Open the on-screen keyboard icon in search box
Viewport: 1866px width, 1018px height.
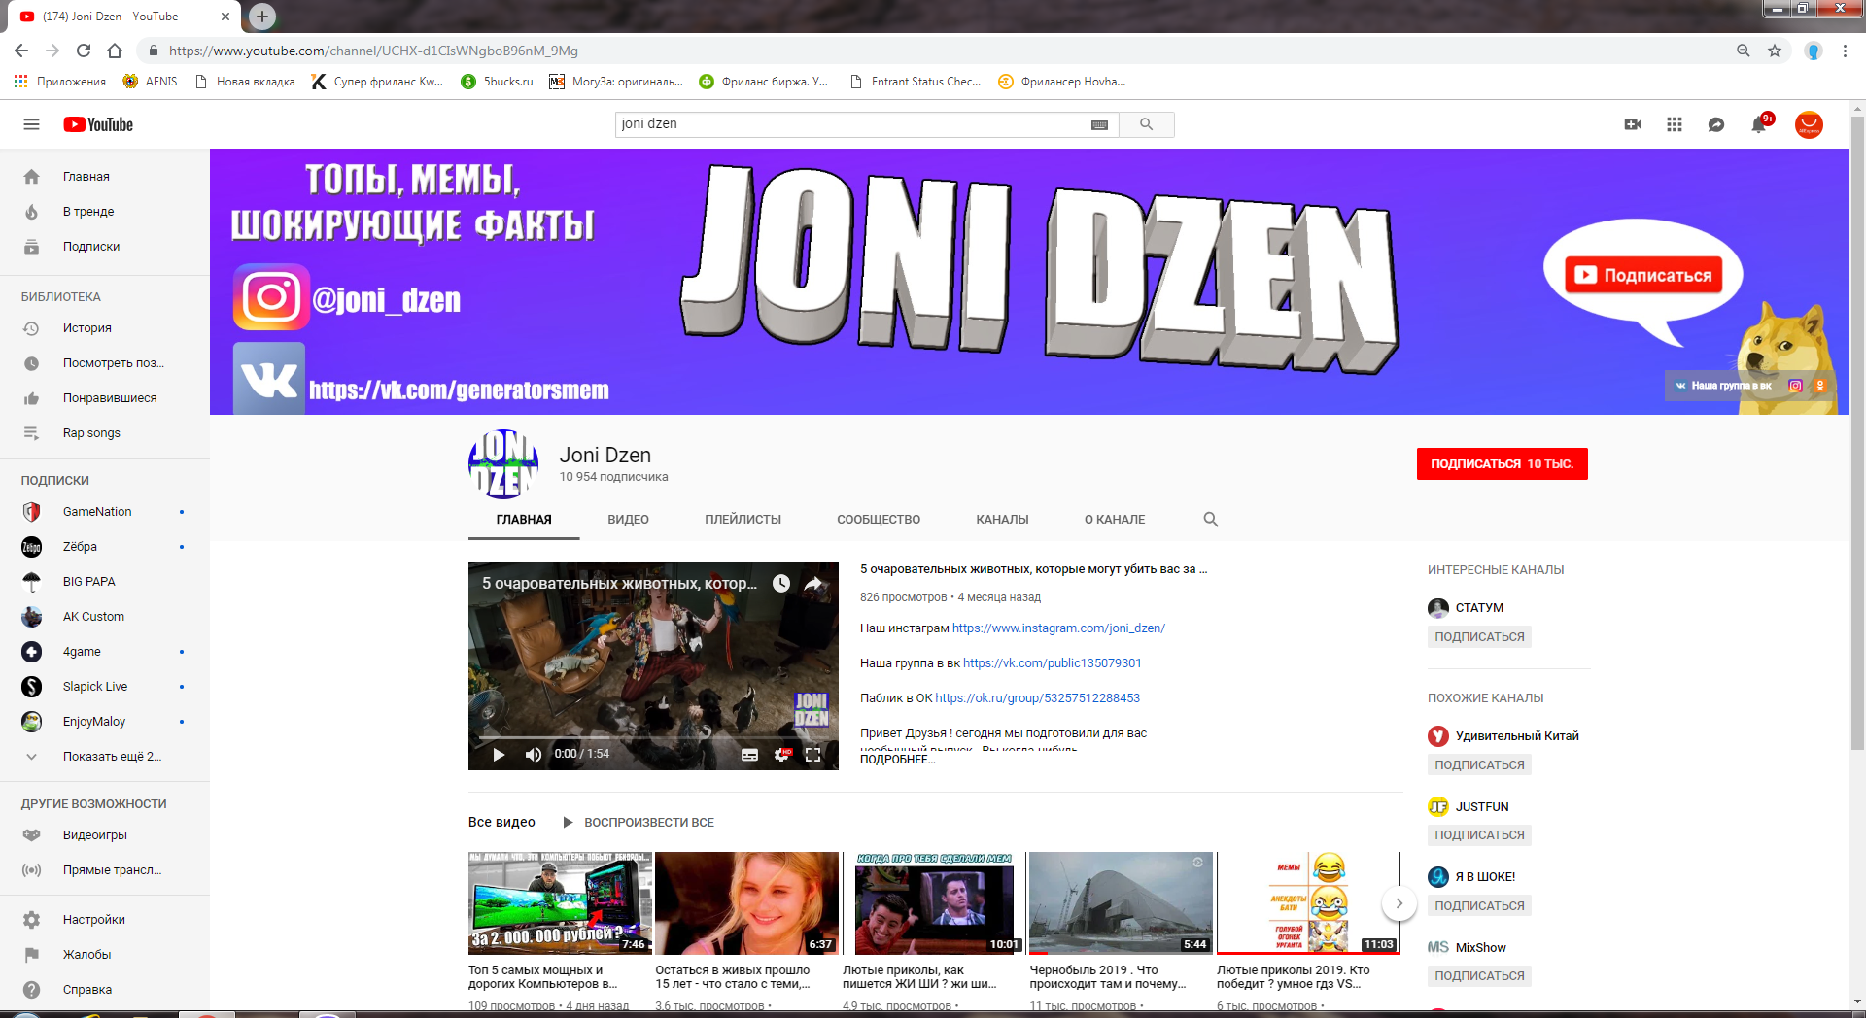click(x=1099, y=124)
